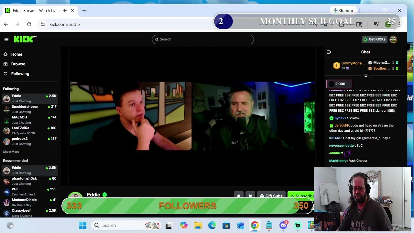Click Eddie streamer name below video
Image resolution: width=414 pixels, height=233 pixels.
[x=93, y=195]
